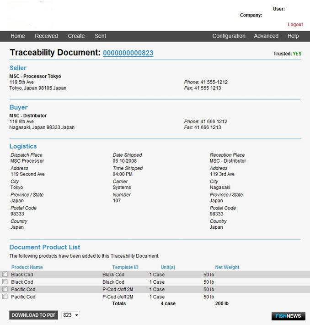Select the buyer address 119 6th Ave
The height and width of the screenshot is (325, 310).
(x=21, y=121)
